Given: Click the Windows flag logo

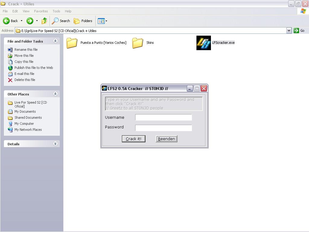Looking at the screenshot, I should coord(303,11).
